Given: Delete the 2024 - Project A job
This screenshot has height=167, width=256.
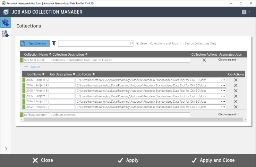Looking at the screenshot, I should [236, 85].
